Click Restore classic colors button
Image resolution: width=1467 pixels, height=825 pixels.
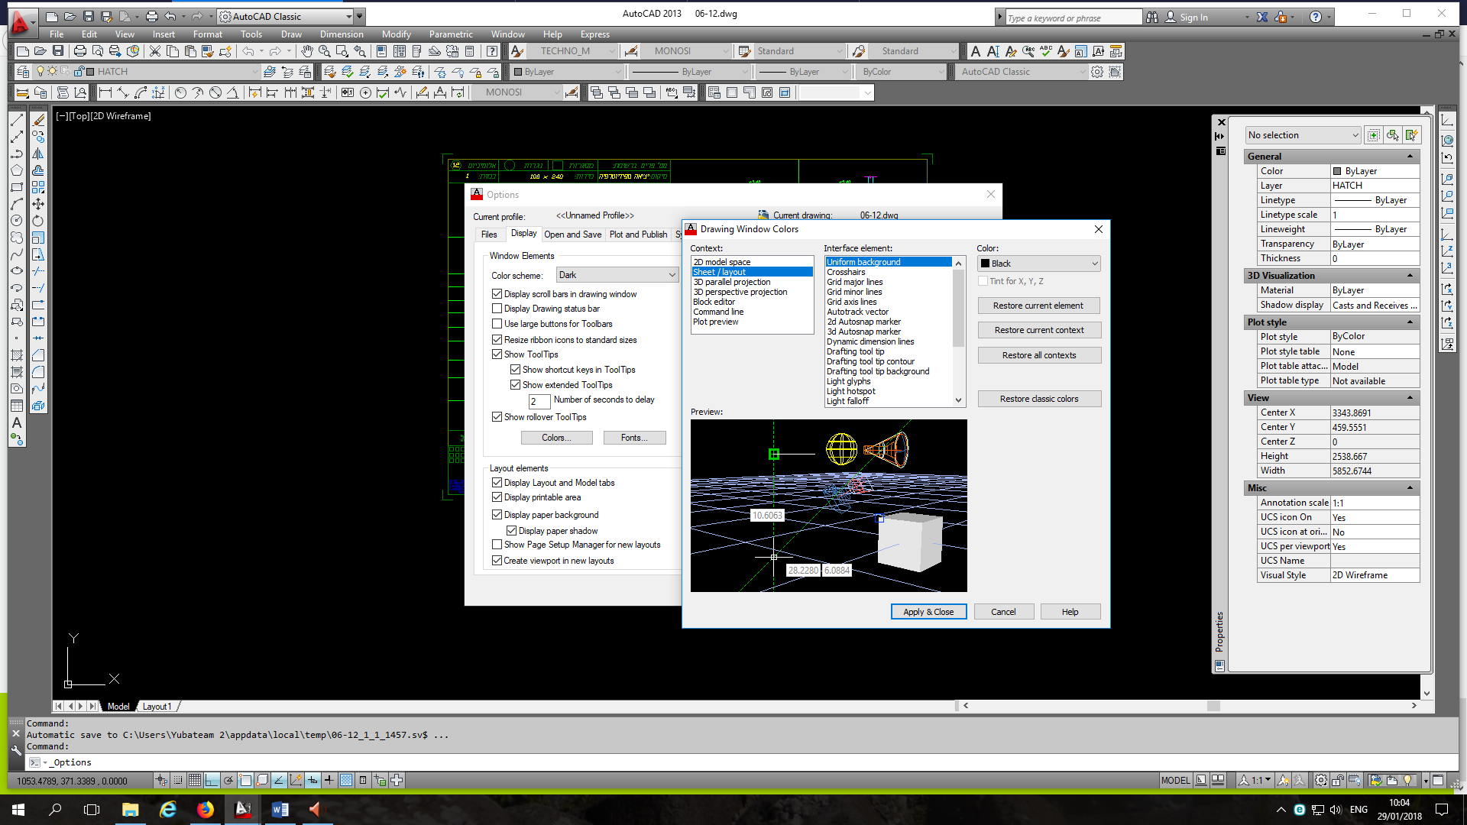coord(1038,399)
